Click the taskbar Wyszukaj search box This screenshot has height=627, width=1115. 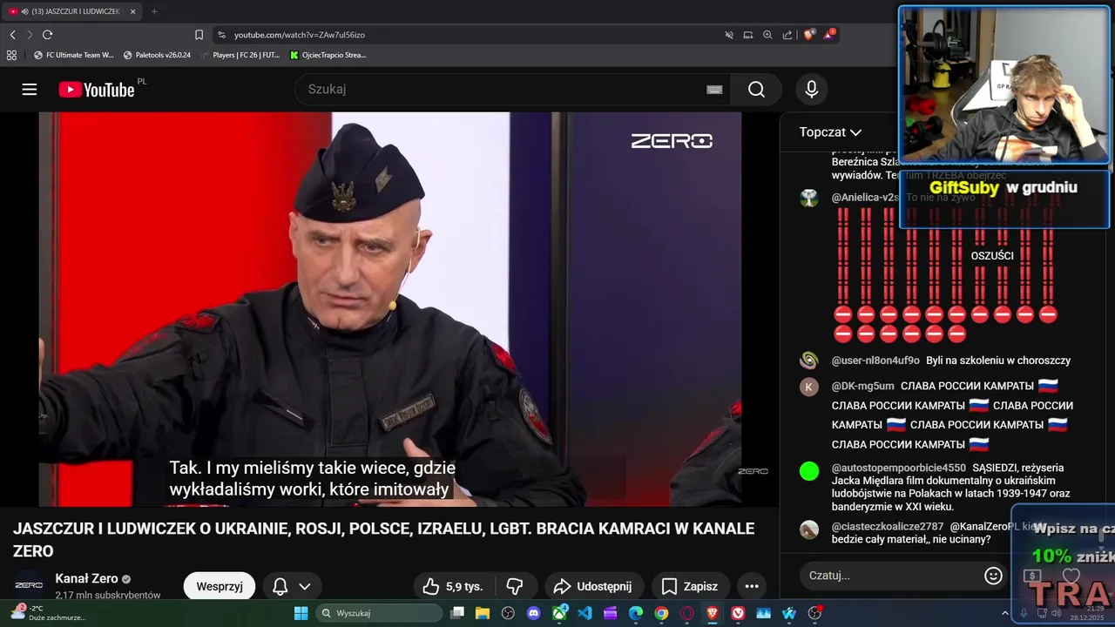tap(378, 613)
